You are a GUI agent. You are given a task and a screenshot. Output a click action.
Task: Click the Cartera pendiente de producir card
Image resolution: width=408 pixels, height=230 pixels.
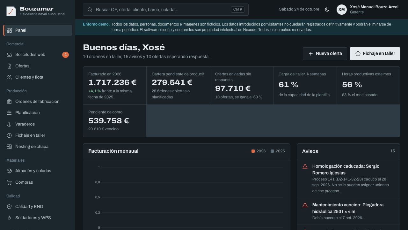(x=178, y=86)
